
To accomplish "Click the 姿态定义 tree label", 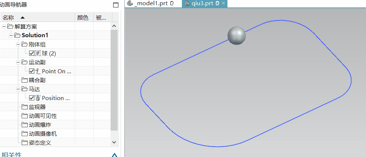I will [40, 142].
